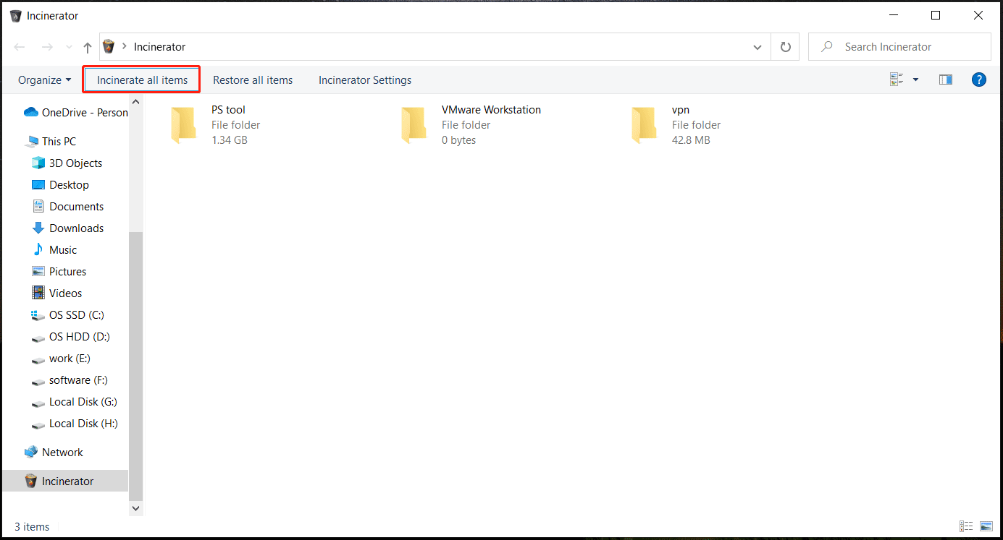Image resolution: width=1003 pixels, height=540 pixels.
Task: Click the VMware Workstation folder name
Action: [491, 110]
